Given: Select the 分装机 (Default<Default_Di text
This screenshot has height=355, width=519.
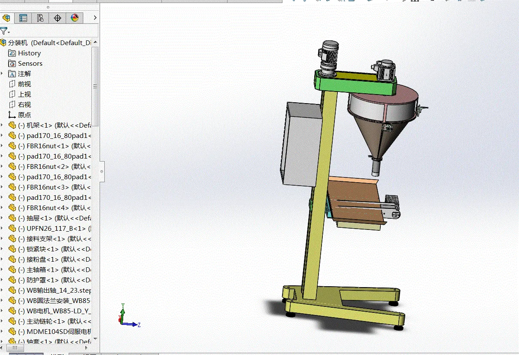Looking at the screenshot, I should click(x=49, y=43).
